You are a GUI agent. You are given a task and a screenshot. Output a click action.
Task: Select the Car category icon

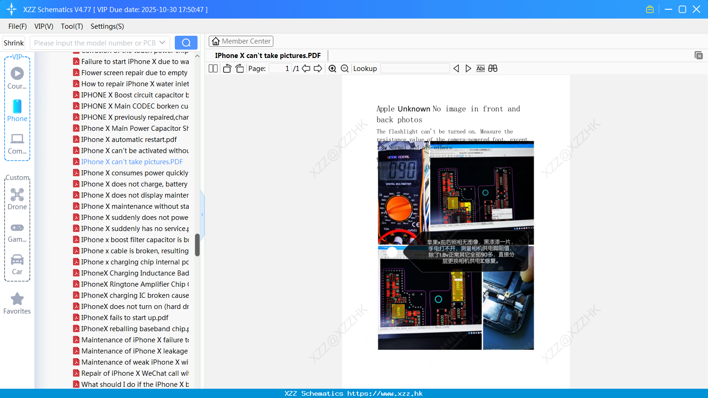click(17, 264)
